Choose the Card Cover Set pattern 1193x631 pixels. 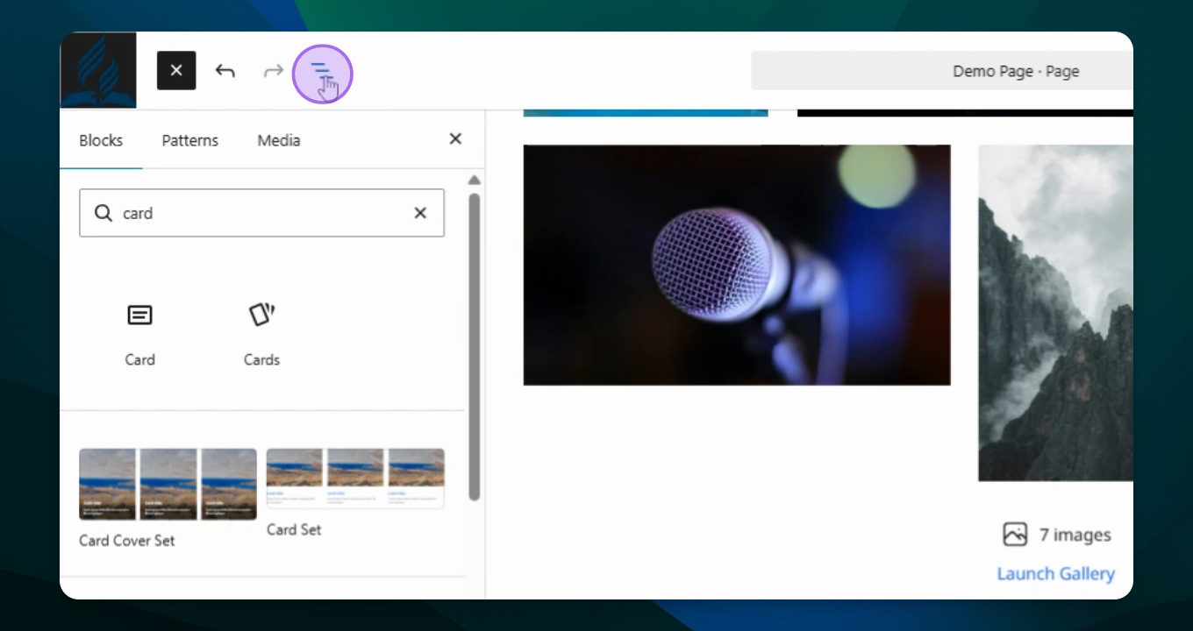point(168,485)
